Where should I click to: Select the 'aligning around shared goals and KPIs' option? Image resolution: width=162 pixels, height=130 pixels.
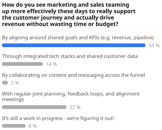[x=78, y=38]
